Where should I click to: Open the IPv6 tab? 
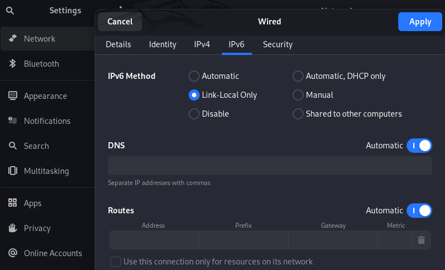(236, 44)
